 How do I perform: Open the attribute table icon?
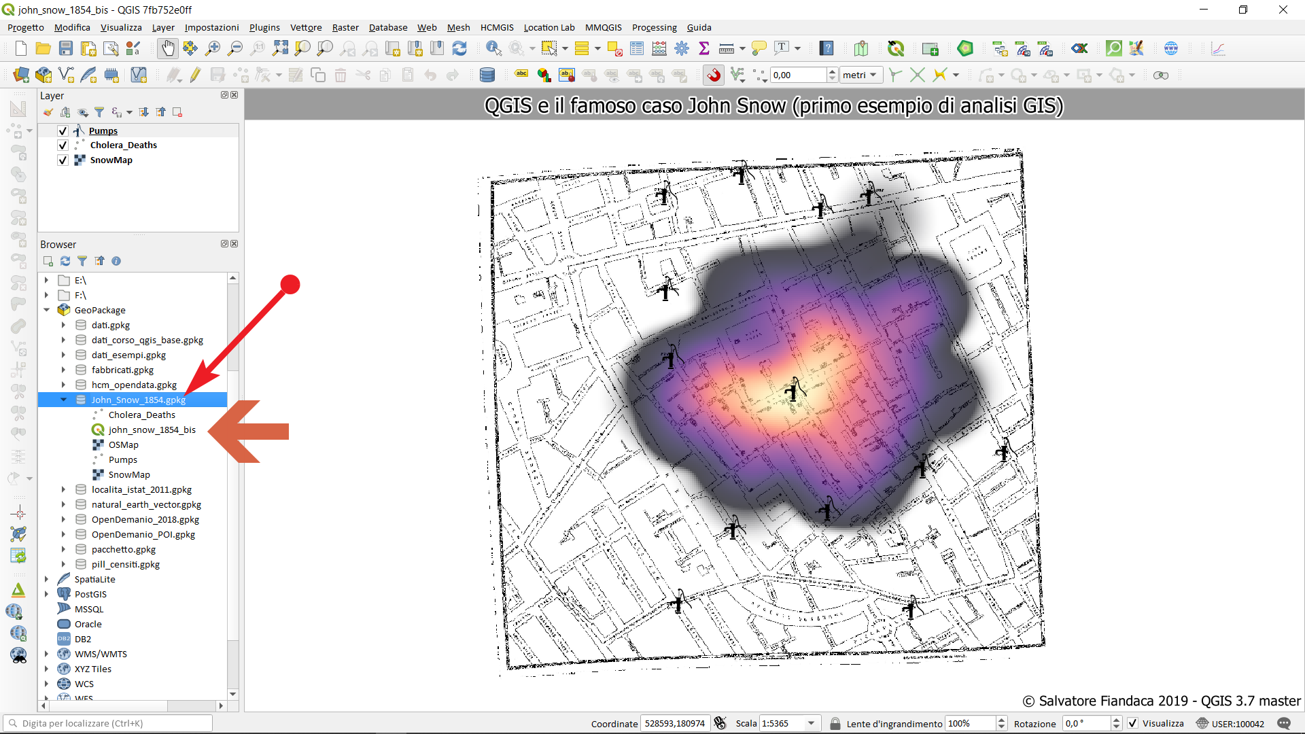(x=637, y=48)
